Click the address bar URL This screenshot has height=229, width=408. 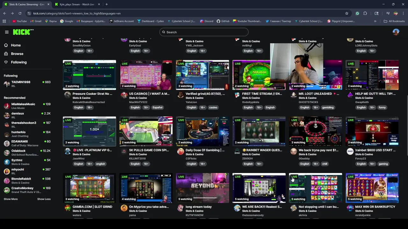(x=77, y=13)
